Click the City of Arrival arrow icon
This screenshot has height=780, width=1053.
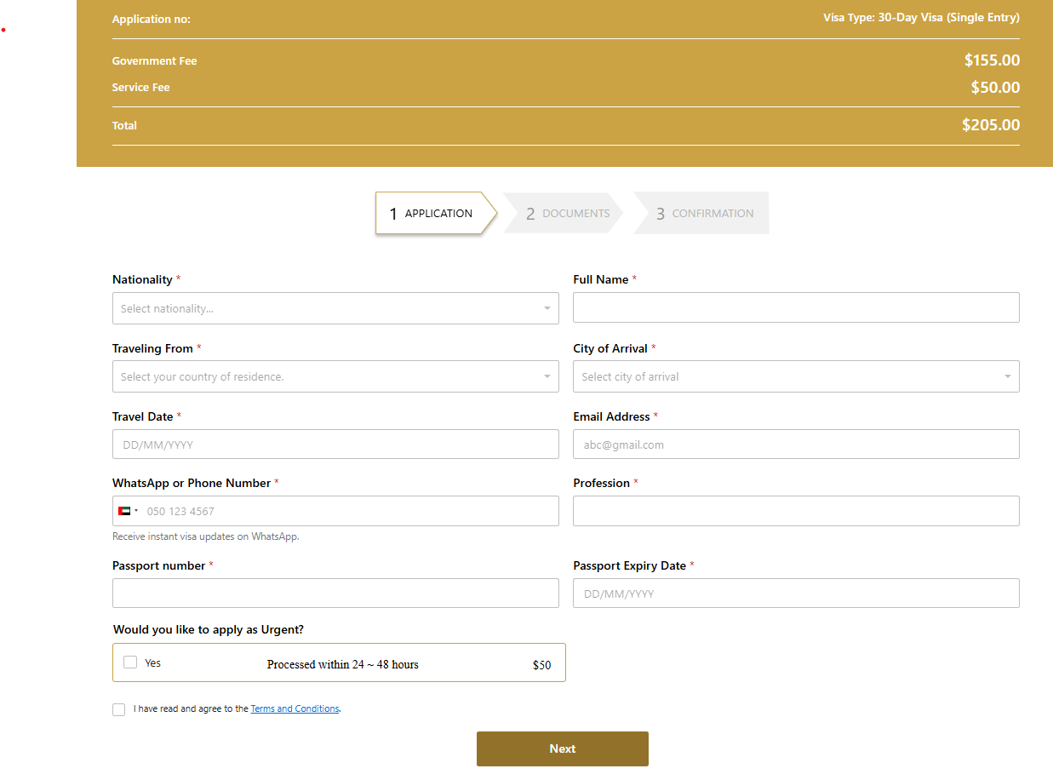click(1008, 376)
